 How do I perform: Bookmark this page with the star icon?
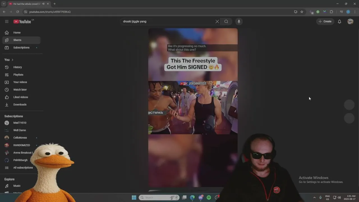pyautogui.click(x=302, y=12)
